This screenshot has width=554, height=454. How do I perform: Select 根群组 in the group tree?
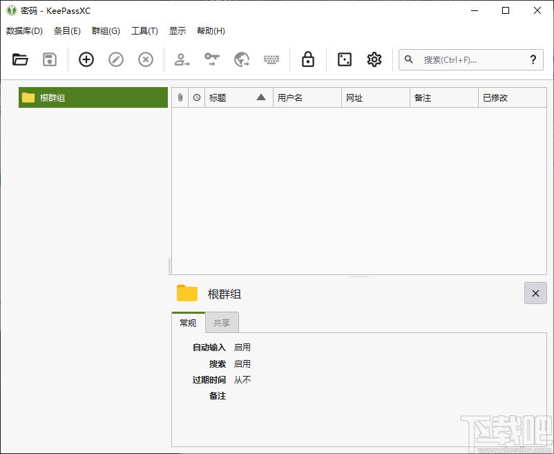93,97
